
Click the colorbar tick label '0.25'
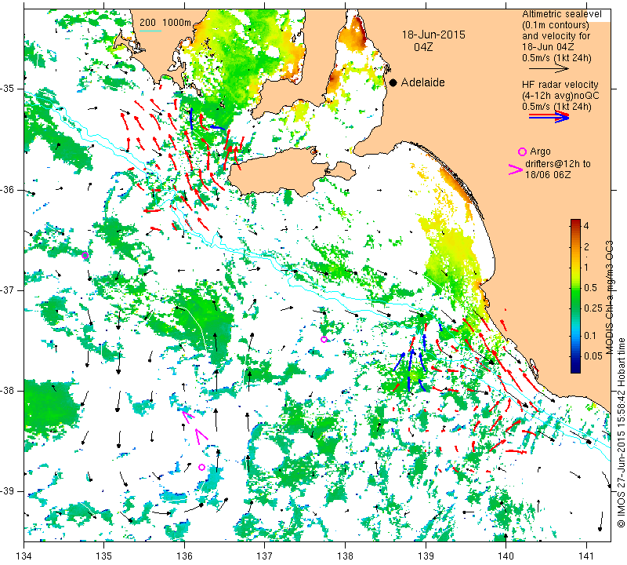pos(593,308)
